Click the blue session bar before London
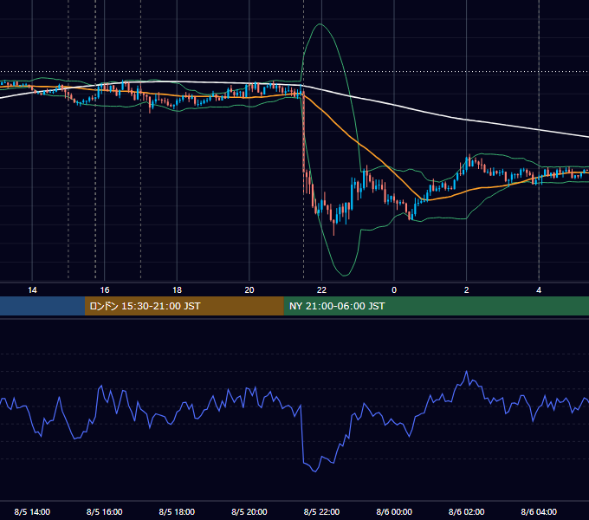Viewport: 589px width, 520px height. [x=42, y=306]
